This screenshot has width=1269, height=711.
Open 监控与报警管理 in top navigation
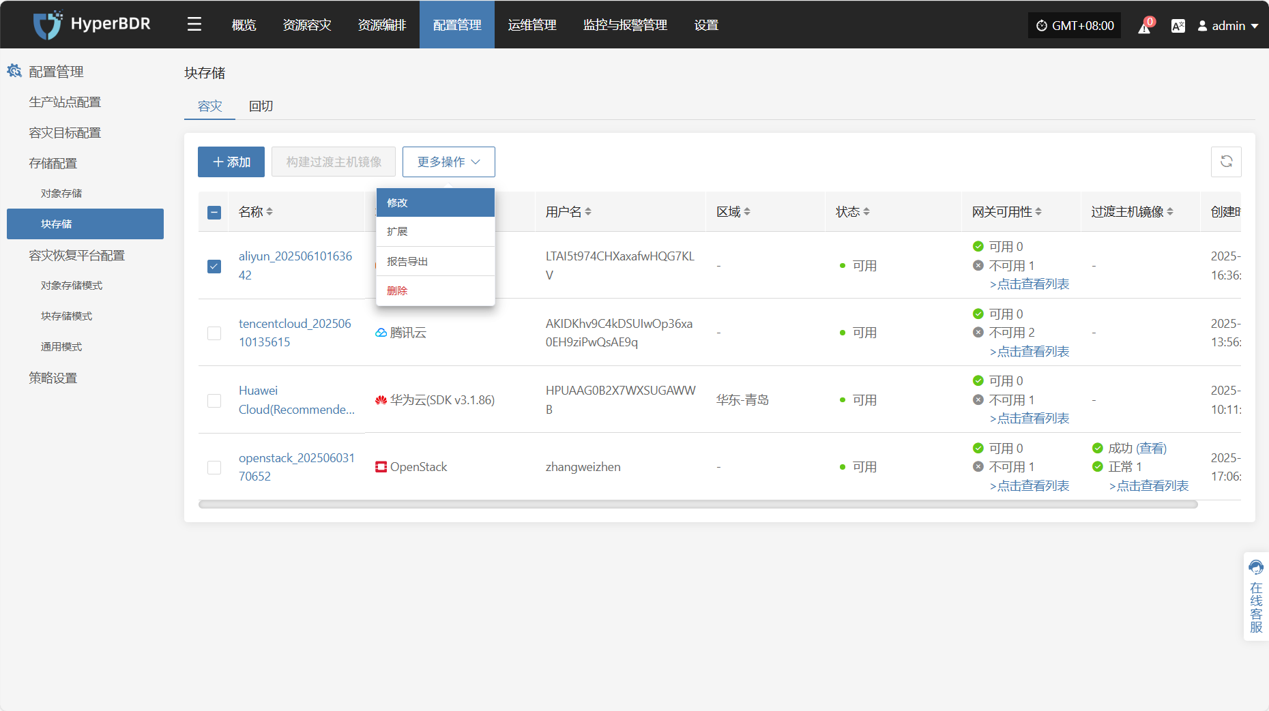[x=625, y=25]
